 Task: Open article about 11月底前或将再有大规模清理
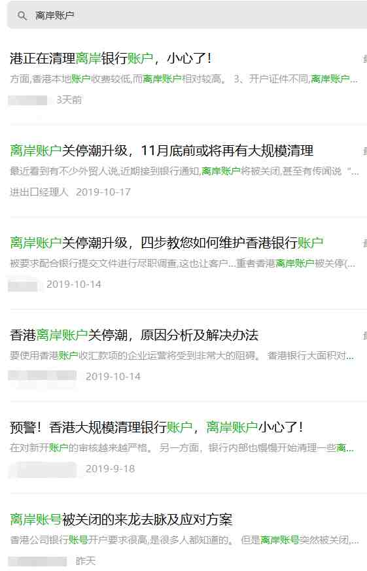162,150
